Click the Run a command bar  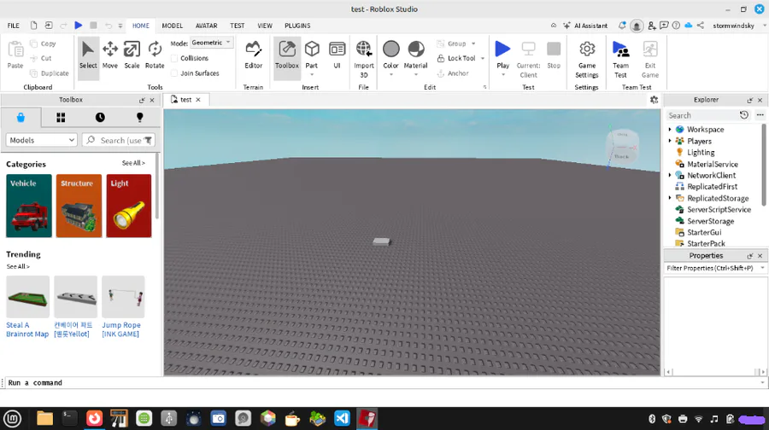pos(383,382)
